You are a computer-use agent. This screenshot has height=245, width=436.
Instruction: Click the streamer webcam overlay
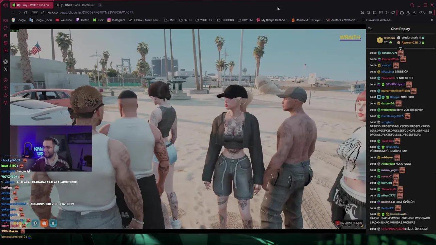[51, 148]
